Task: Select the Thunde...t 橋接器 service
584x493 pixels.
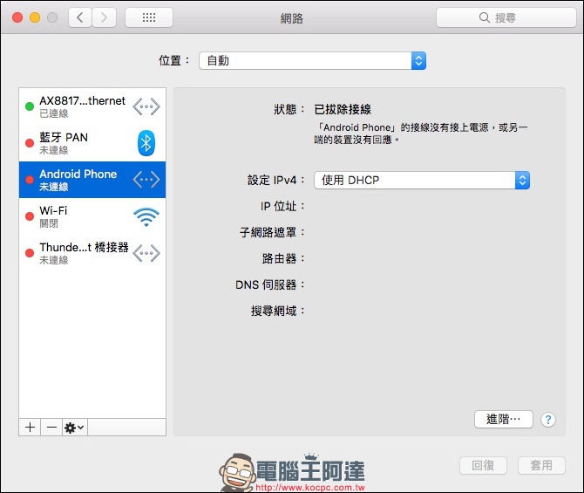Action: 92,253
